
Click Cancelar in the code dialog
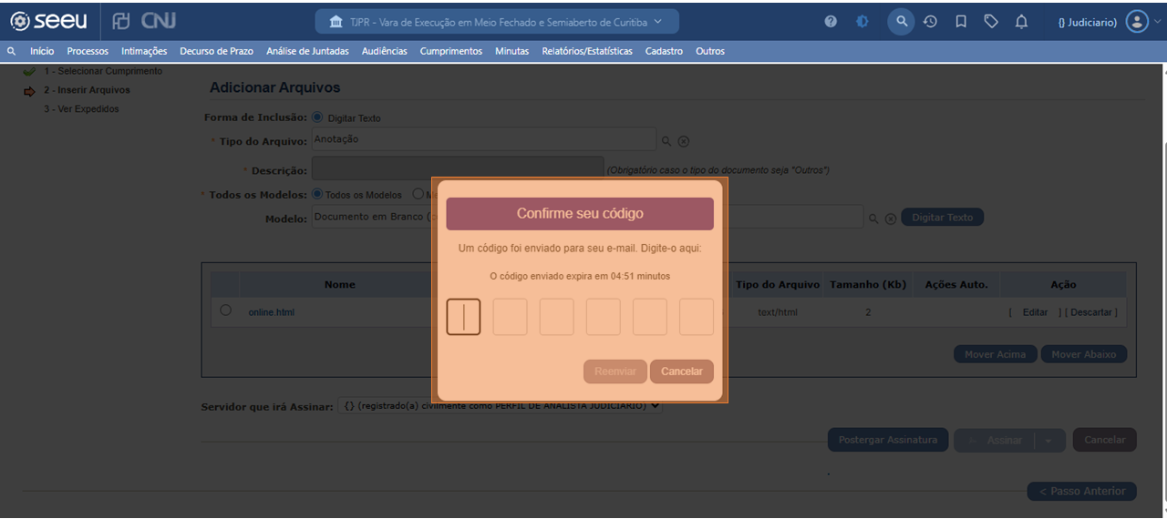(x=681, y=371)
